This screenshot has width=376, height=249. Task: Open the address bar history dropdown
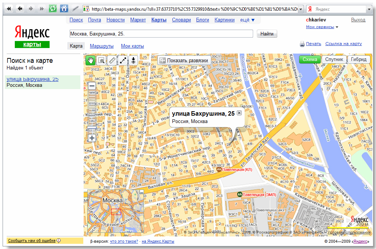(x=301, y=9)
